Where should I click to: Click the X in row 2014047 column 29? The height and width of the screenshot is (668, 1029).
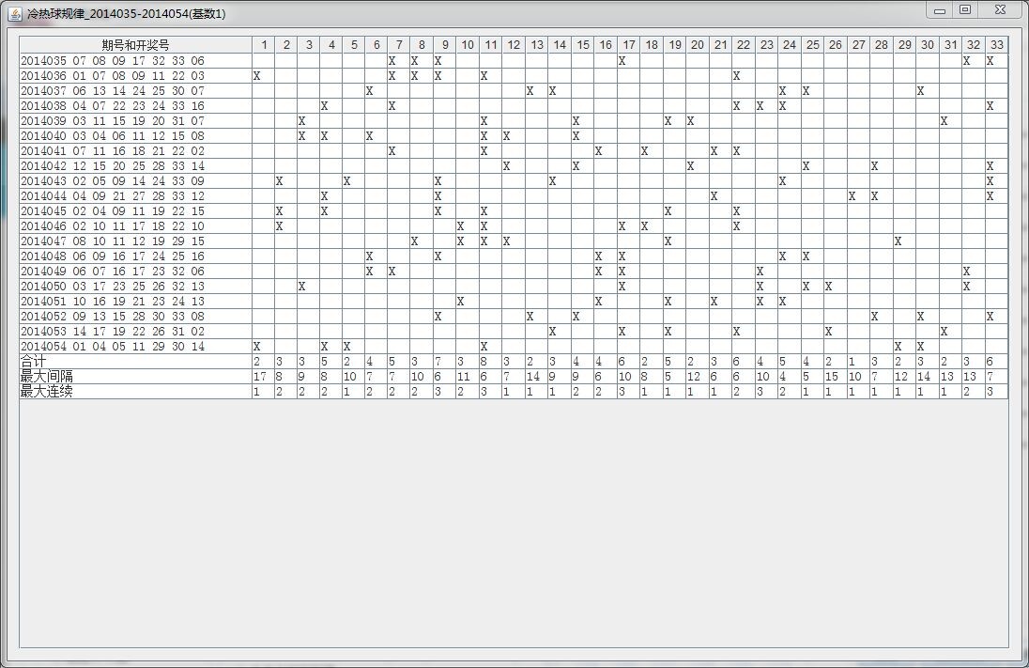tap(898, 241)
